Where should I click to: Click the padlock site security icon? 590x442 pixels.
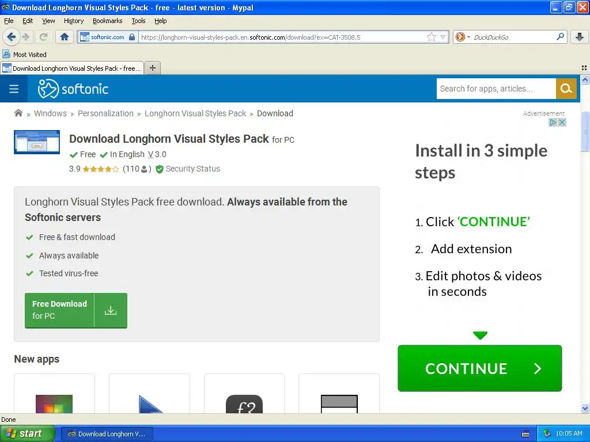(x=132, y=37)
